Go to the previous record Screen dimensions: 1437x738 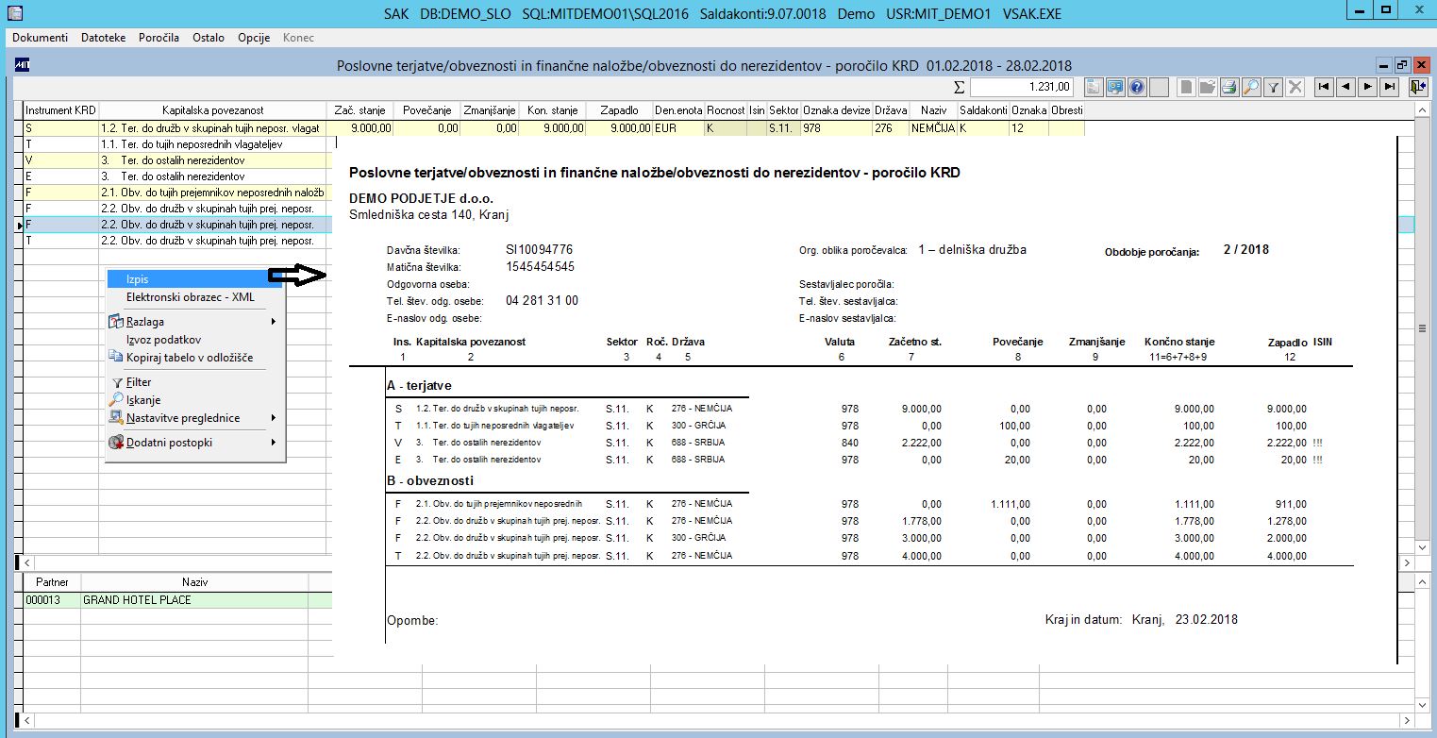(x=1345, y=87)
